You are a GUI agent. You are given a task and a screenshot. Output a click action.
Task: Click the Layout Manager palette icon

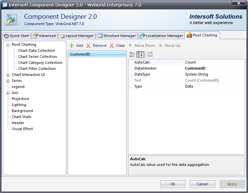[x=62, y=36]
